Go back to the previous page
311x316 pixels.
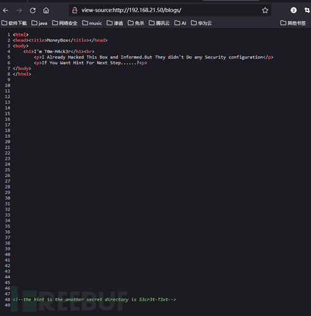click(5, 10)
